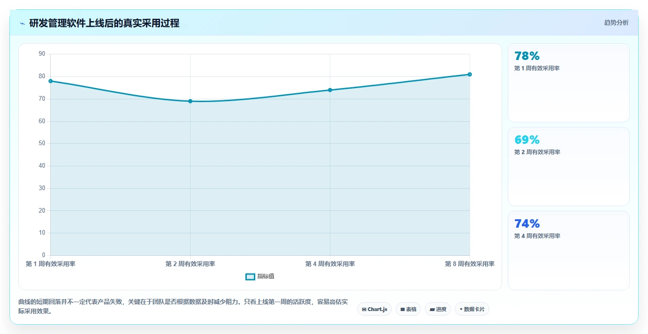Open the 74% 第 4 周有效采用率 card

click(568, 250)
